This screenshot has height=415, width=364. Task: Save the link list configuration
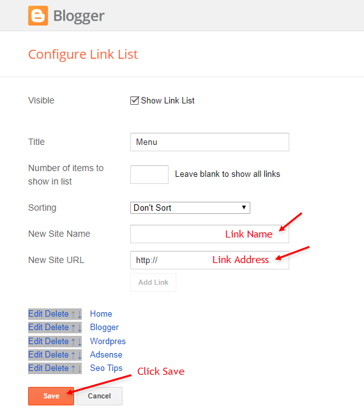tap(51, 396)
